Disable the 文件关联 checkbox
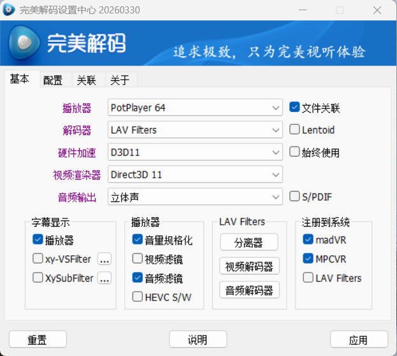Image resolution: width=397 pixels, height=356 pixels. [x=294, y=108]
